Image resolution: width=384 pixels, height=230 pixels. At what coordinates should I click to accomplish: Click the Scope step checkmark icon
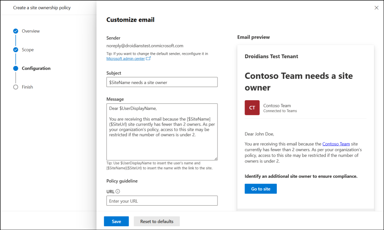(x=16, y=50)
